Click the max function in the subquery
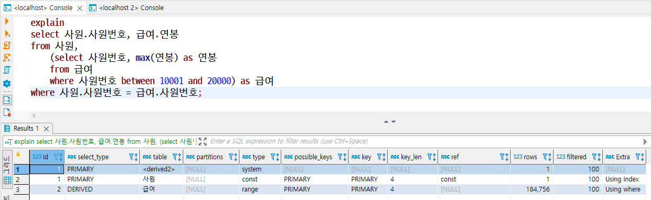Image resolution: width=651 pixels, height=200 pixels. click(x=142, y=58)
